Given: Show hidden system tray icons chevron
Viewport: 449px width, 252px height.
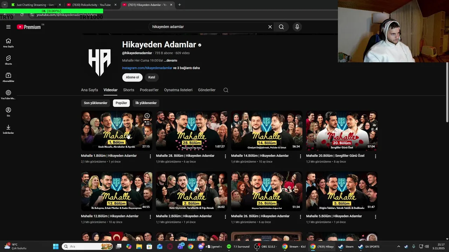Looking at the screenshot, I should click(398, 246).
